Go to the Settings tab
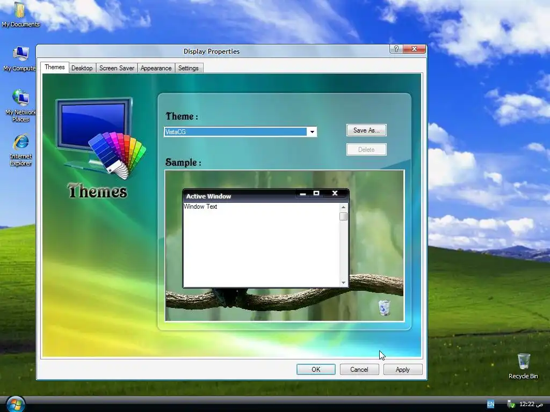This screenshot has width=550, height=412. [x=188, y=68]
